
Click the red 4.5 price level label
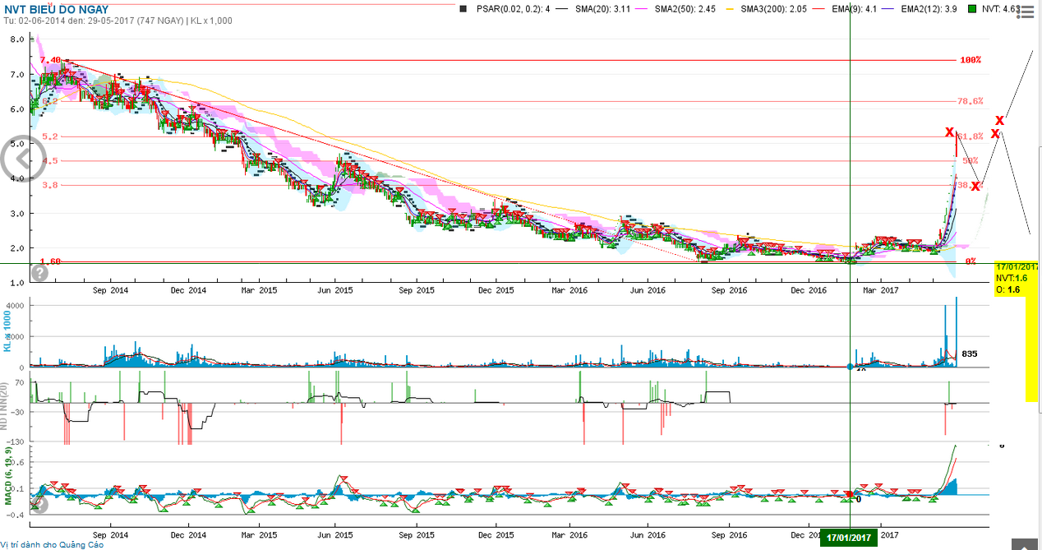point(48,161)
